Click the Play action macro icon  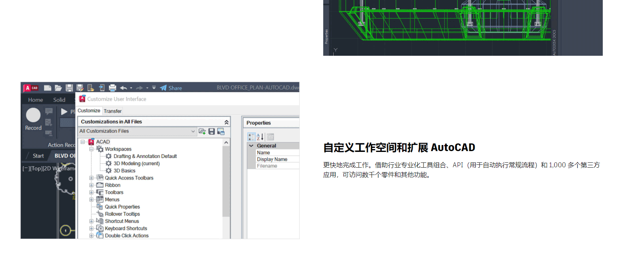64,112
